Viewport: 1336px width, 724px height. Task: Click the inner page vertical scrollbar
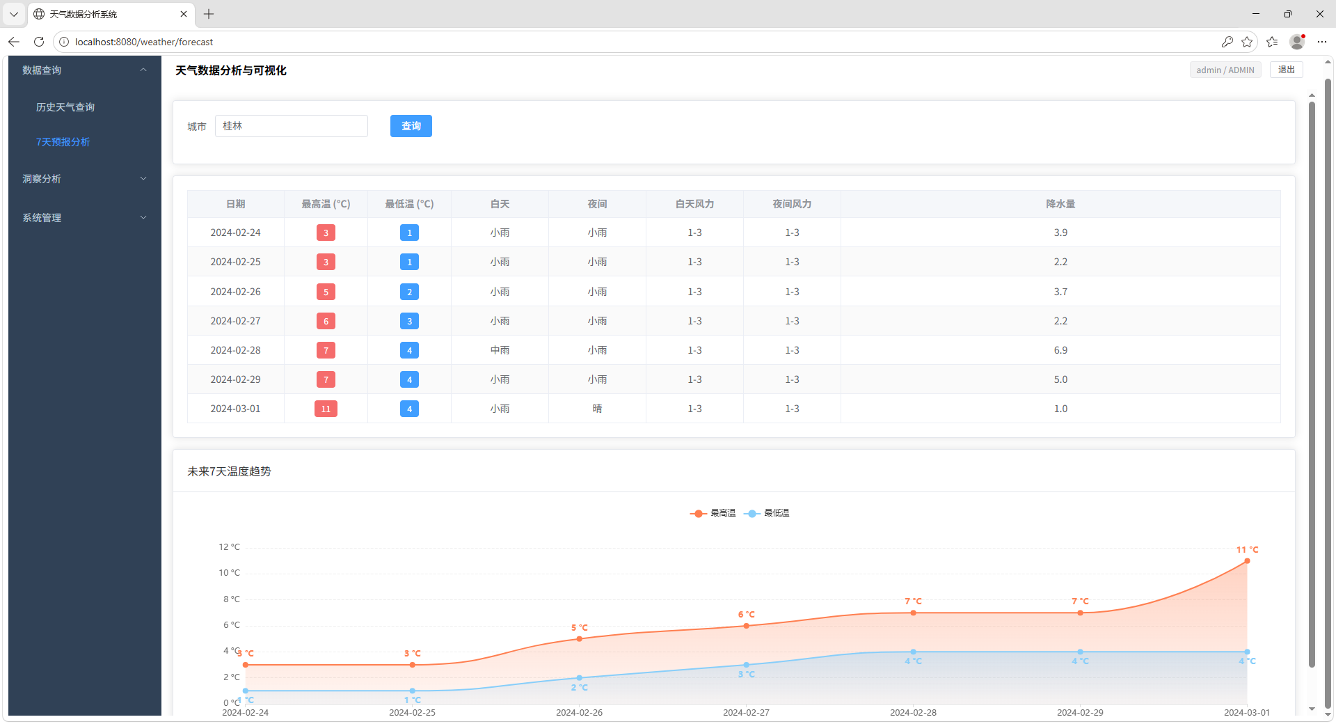pos(1312,383)
